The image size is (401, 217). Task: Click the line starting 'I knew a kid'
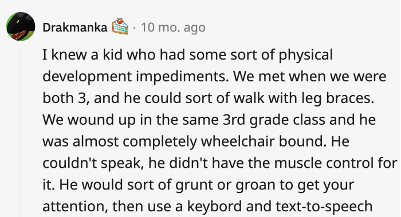coord(187,55)
